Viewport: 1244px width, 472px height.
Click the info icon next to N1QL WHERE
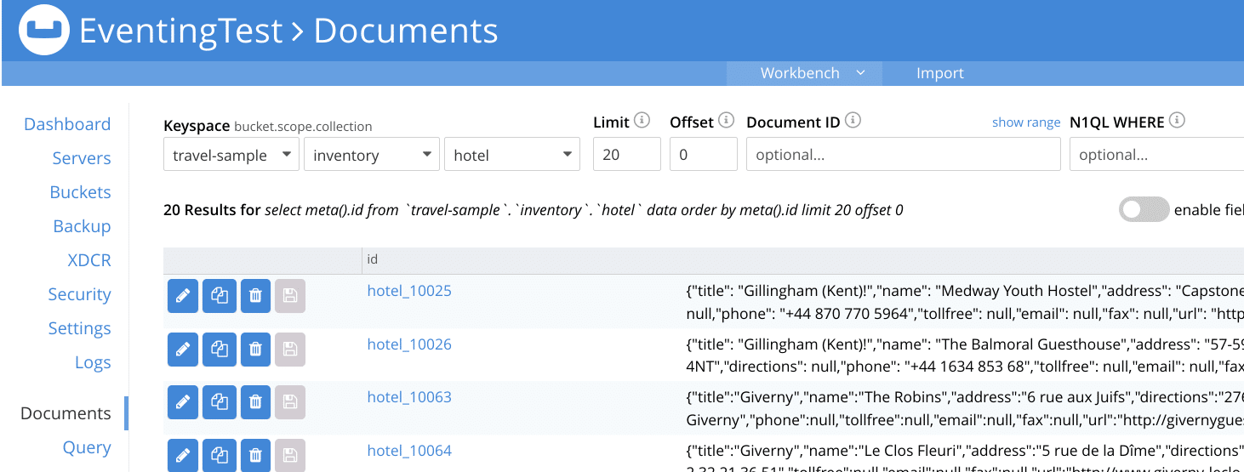pyautogui.click(x=1177, y=121)
